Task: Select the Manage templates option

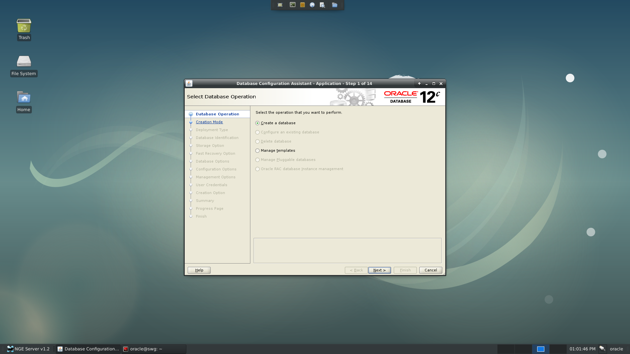Action: click(258, 151)
